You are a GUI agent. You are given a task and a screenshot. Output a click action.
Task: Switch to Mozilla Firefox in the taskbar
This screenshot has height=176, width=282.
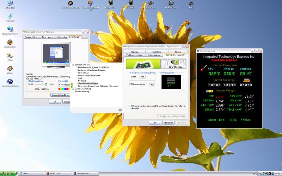(x=59, y=174)
